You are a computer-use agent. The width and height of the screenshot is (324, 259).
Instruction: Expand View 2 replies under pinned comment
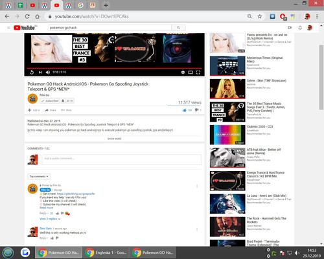tap(50, 219)
